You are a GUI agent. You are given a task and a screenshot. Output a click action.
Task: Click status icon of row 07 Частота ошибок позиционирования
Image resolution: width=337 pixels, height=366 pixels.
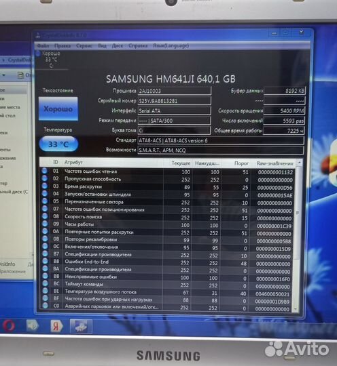[45, 209]
